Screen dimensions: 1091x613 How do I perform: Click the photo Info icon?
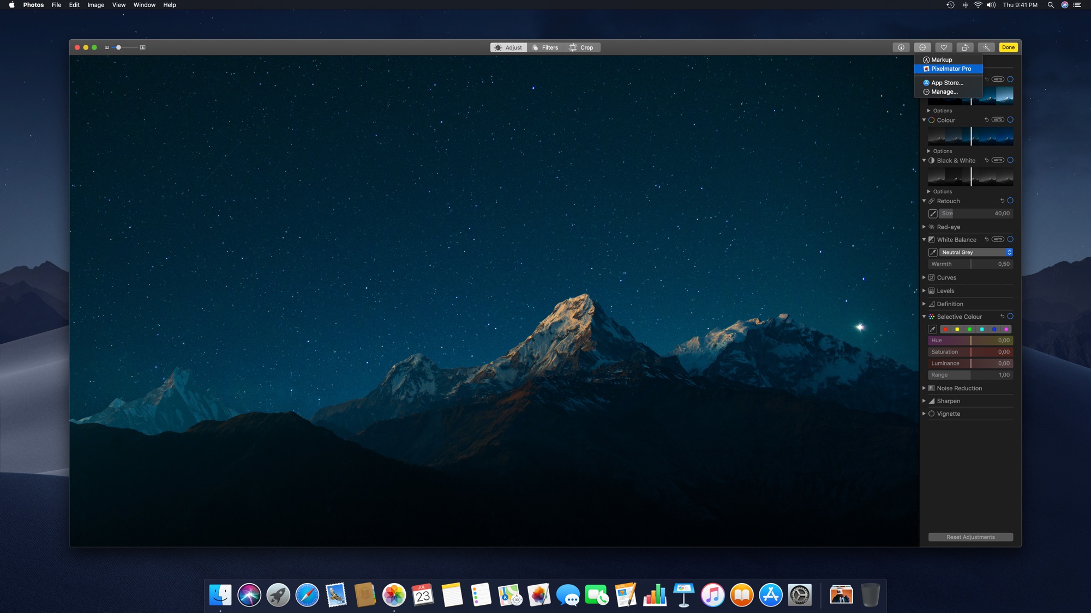click(901, 47)
